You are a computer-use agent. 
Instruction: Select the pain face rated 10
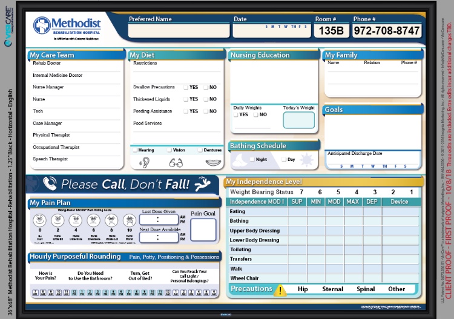(x=130, y=220)
